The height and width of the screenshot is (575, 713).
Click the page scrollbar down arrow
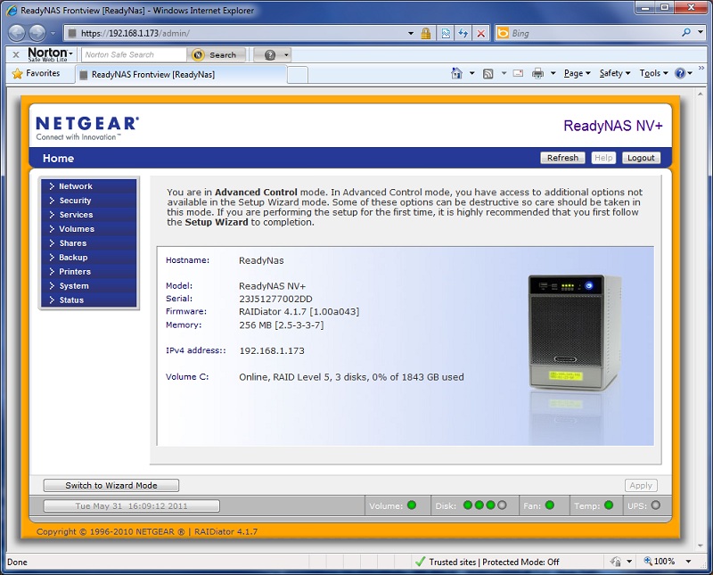[x=701, y=546]
